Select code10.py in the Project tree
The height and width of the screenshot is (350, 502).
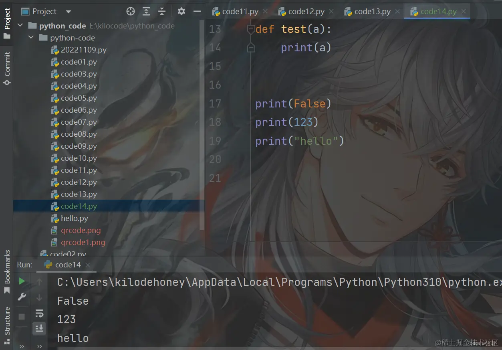point(79,158)
